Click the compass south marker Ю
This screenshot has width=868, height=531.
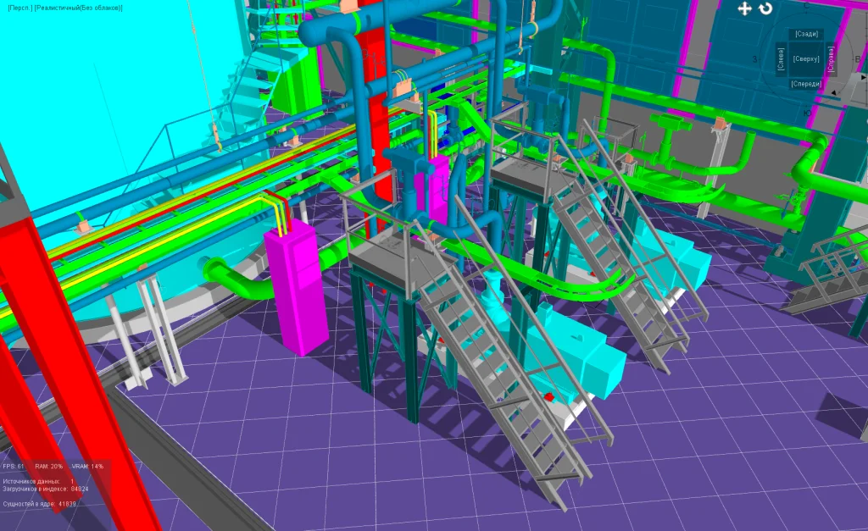point(807,113)
